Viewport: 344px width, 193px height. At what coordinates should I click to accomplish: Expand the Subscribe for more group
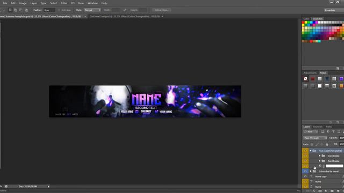[311, 172]
